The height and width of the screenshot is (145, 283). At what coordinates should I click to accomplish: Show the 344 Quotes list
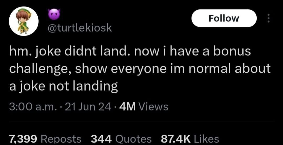point(121,139)
